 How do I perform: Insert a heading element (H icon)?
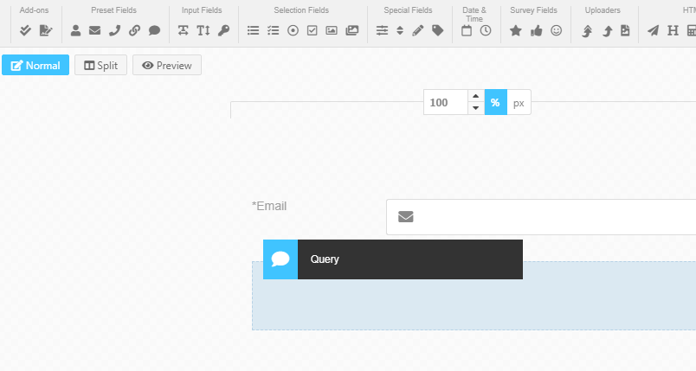(673, 30)
